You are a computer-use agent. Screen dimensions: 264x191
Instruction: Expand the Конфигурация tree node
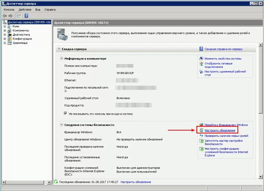pos(5,39)
